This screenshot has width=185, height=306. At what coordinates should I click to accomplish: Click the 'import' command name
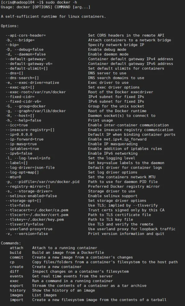(x=16, y=300)
